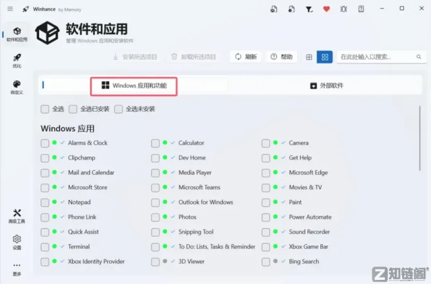
Task: Check the 全选未安装 checkbox
Action: [x=119, y=109]
